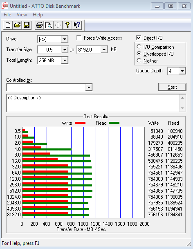Close the ATTO Disk Benchmark window
The width and height of the screenshot is (193, 249).
pos(184,6)
